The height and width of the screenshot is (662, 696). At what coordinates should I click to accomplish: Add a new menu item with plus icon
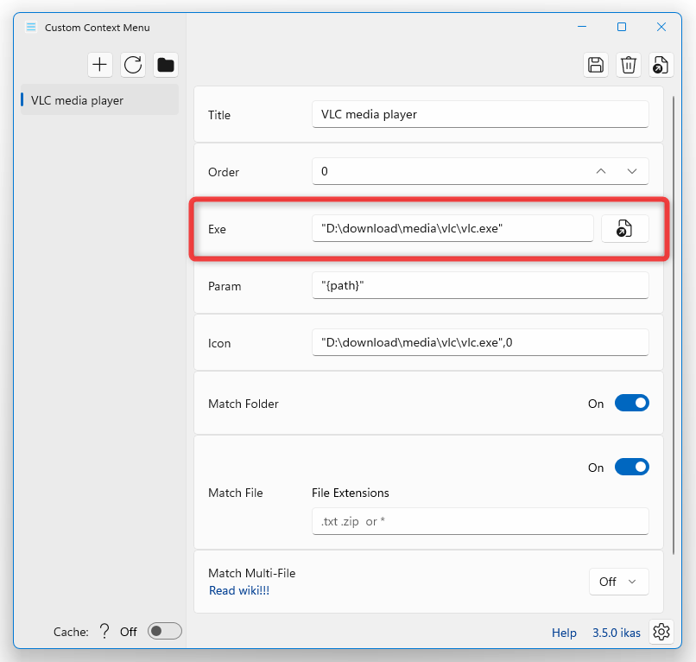click(100, 65)
